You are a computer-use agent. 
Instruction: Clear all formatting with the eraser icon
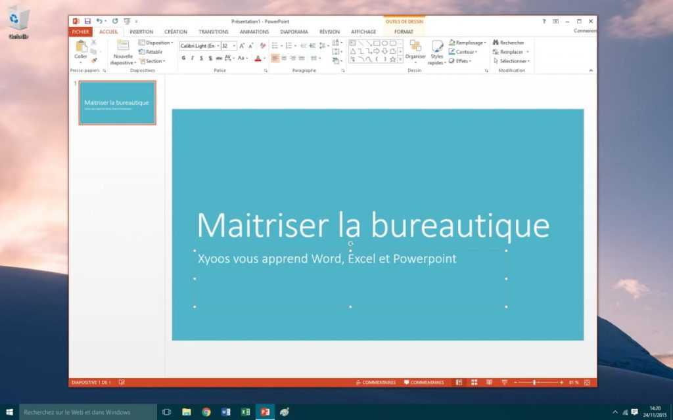(263, 45)
